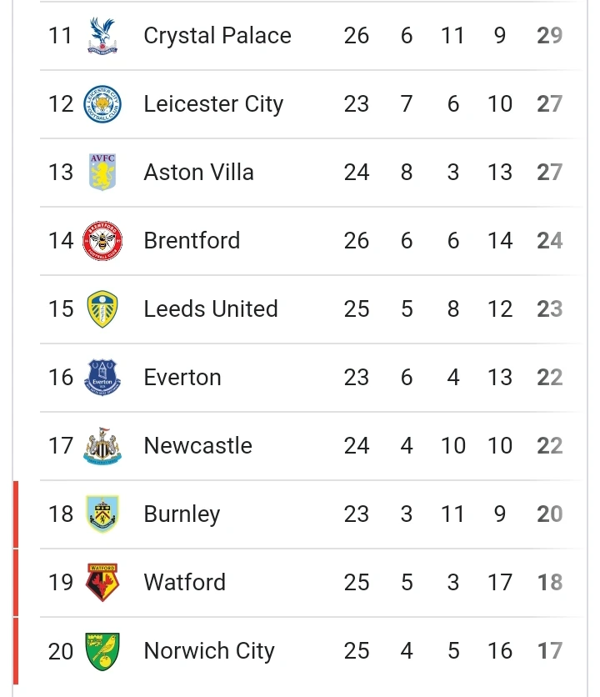Click the Leeds United shield badge

coord(102,309)
